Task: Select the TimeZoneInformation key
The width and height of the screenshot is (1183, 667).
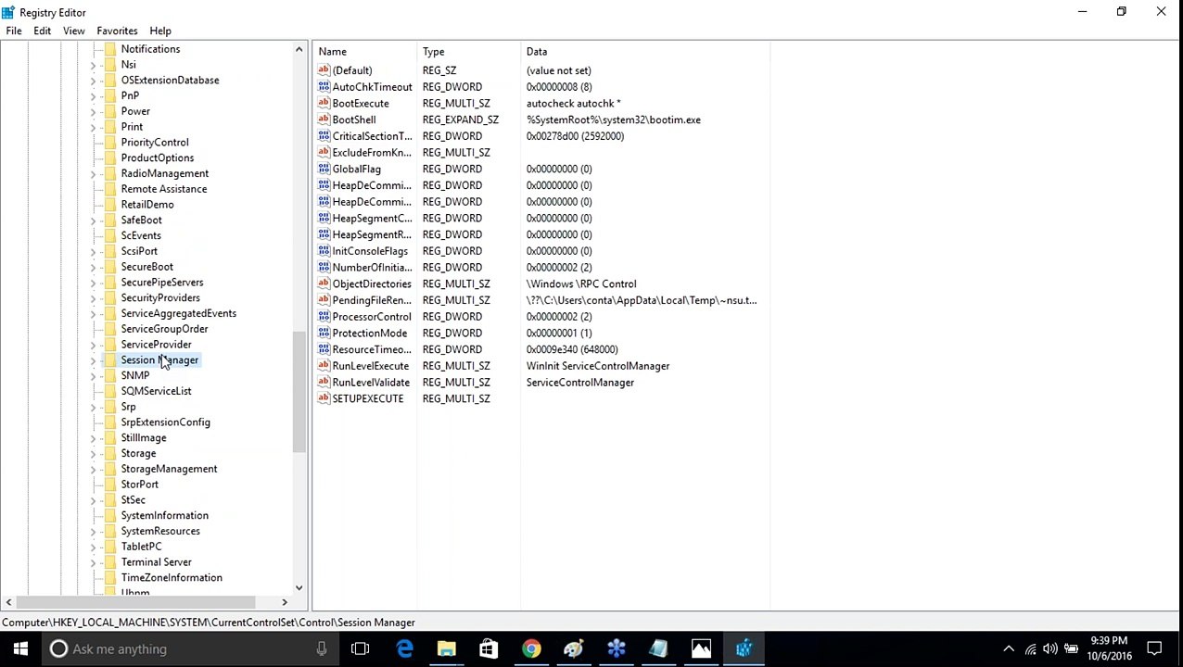Action: [x=172, y=578]
